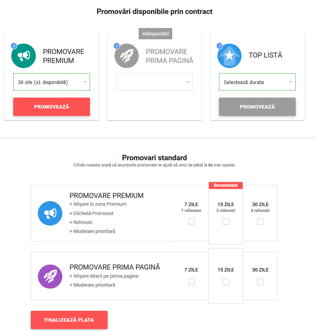Screen dimensions: 316x331
Task: Click the purple rocket standard Prima Pagină icon
Action: tap(50, 277)
